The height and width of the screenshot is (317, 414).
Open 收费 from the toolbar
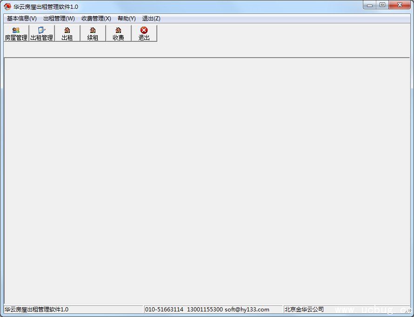point(118,33)
